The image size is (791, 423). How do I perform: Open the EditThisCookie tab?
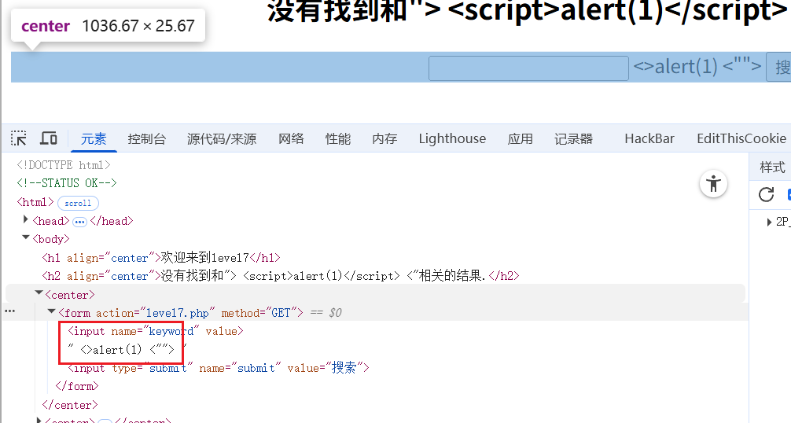pos(741,138)
